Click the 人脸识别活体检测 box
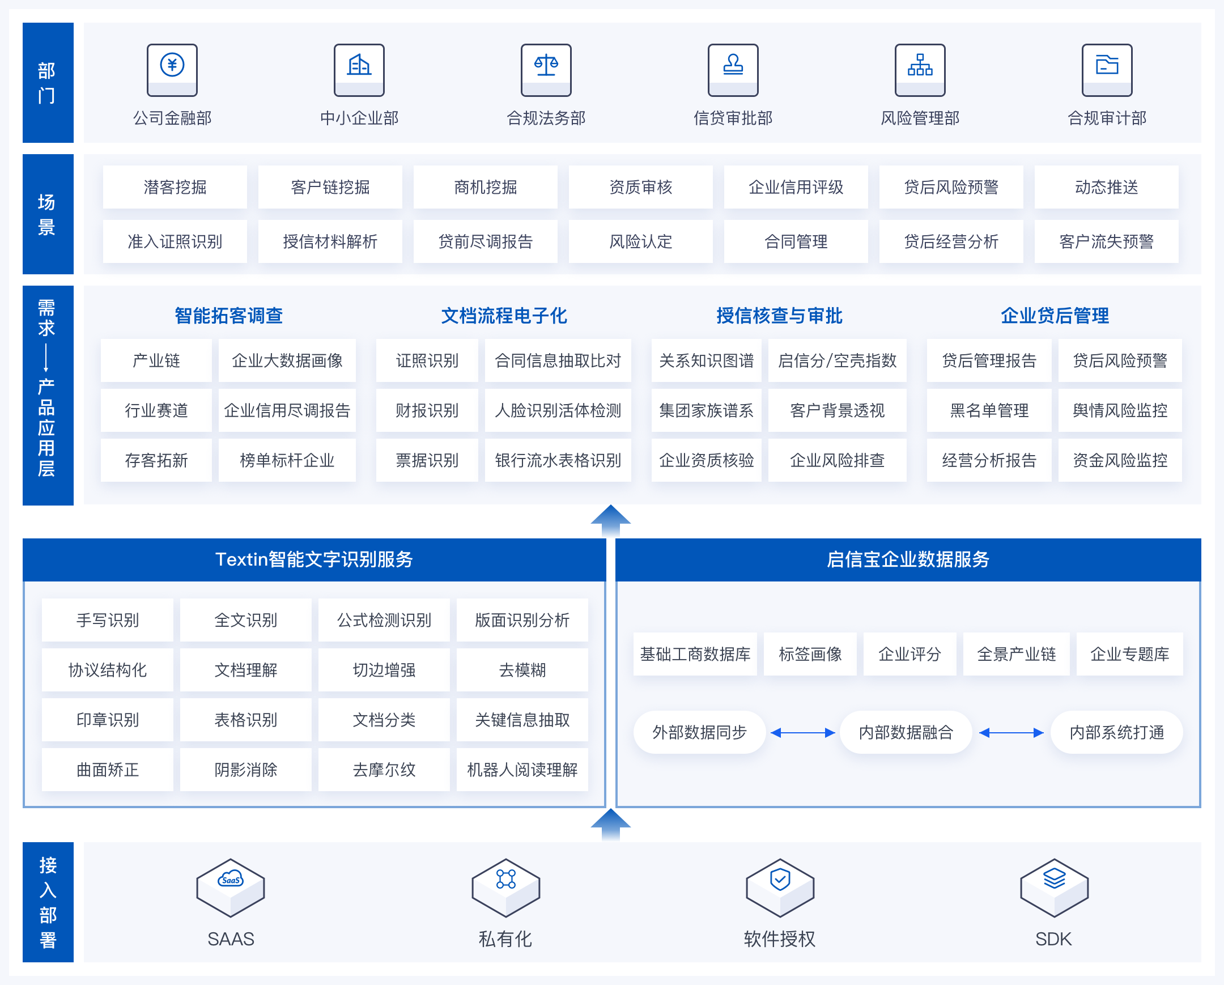 pos(558,410)
